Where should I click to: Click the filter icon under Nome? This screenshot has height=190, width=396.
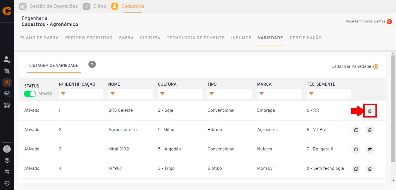(112, 94)
